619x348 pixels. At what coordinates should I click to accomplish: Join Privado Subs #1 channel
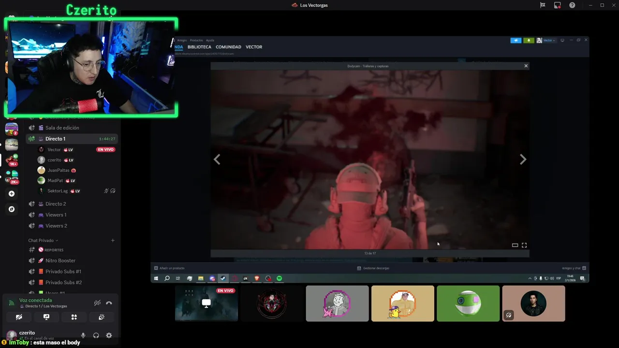point(71,272)
